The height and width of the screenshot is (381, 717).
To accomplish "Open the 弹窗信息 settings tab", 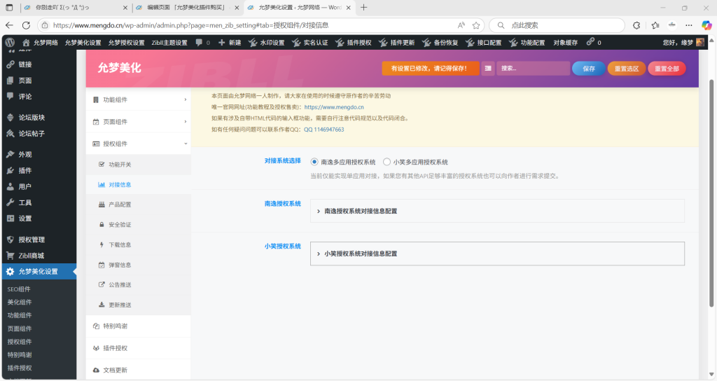I will tap(138, 265).
